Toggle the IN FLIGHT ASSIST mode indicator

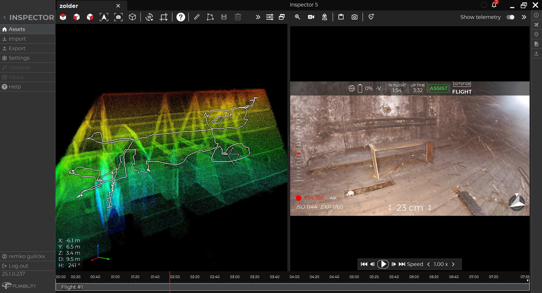438,88
